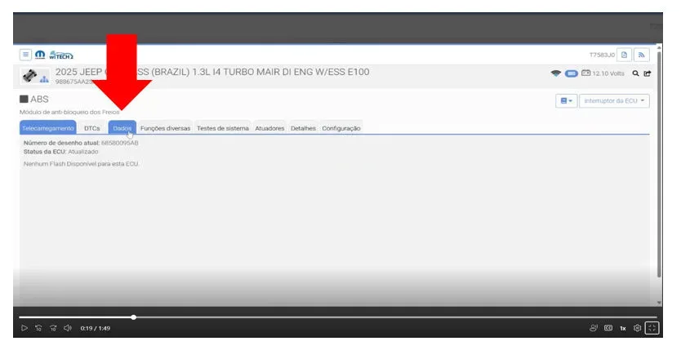The height and width of the screenshot is (350, 681).
Task: Click the 0:19 / 1:49 time display
Action: tap(95, 328)
